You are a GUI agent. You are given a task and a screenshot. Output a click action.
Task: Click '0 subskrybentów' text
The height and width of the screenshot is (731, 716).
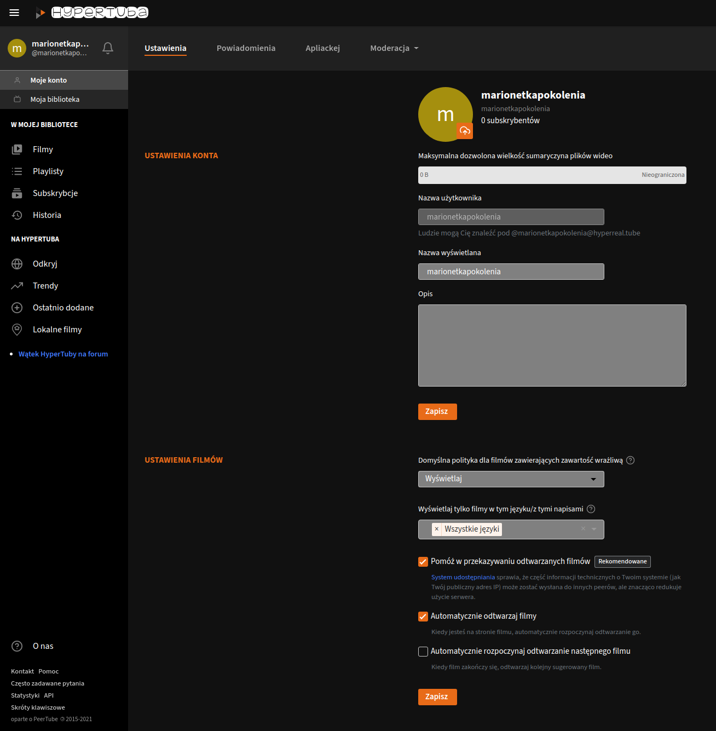click(510, 120)
